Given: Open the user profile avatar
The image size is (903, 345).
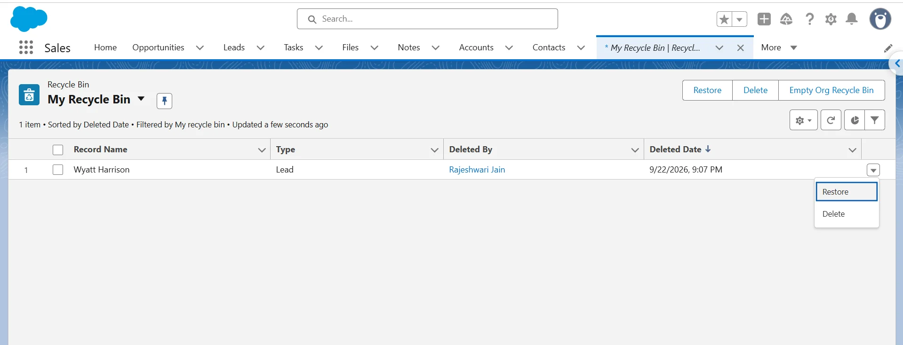Looking at the screenshot, I should (x=880, y=19).
